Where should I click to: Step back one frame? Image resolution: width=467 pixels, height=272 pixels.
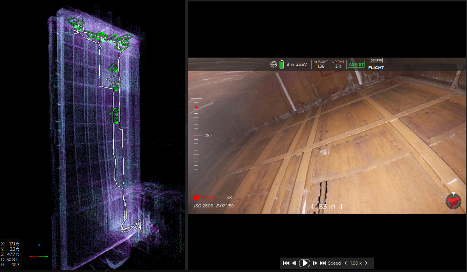tap(295, 263)
